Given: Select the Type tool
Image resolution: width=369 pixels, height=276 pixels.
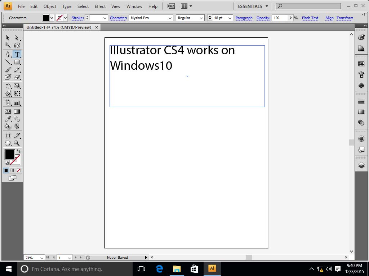Looking at the screenshot, I should coord(17,55).
